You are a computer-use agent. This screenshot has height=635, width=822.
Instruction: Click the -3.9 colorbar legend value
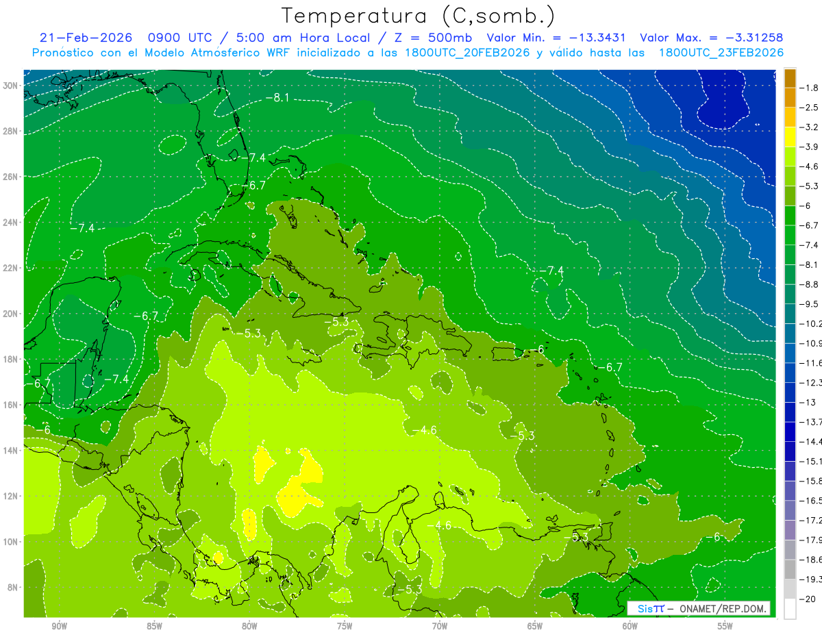tap(810, 147)
